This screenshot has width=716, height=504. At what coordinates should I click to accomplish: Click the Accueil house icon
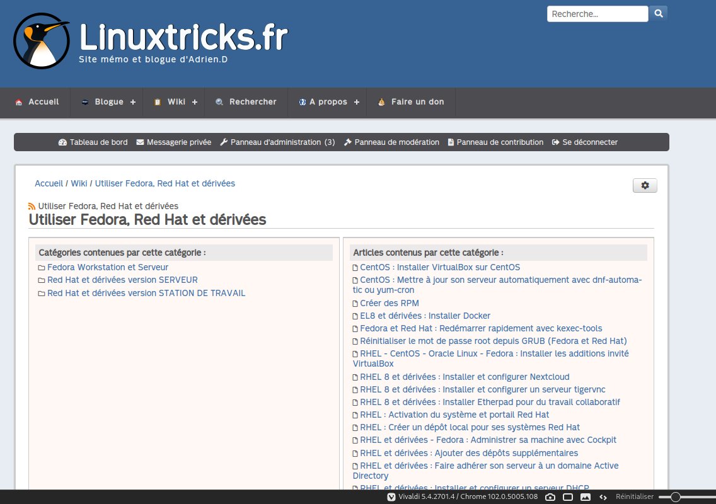click(19, 102)
